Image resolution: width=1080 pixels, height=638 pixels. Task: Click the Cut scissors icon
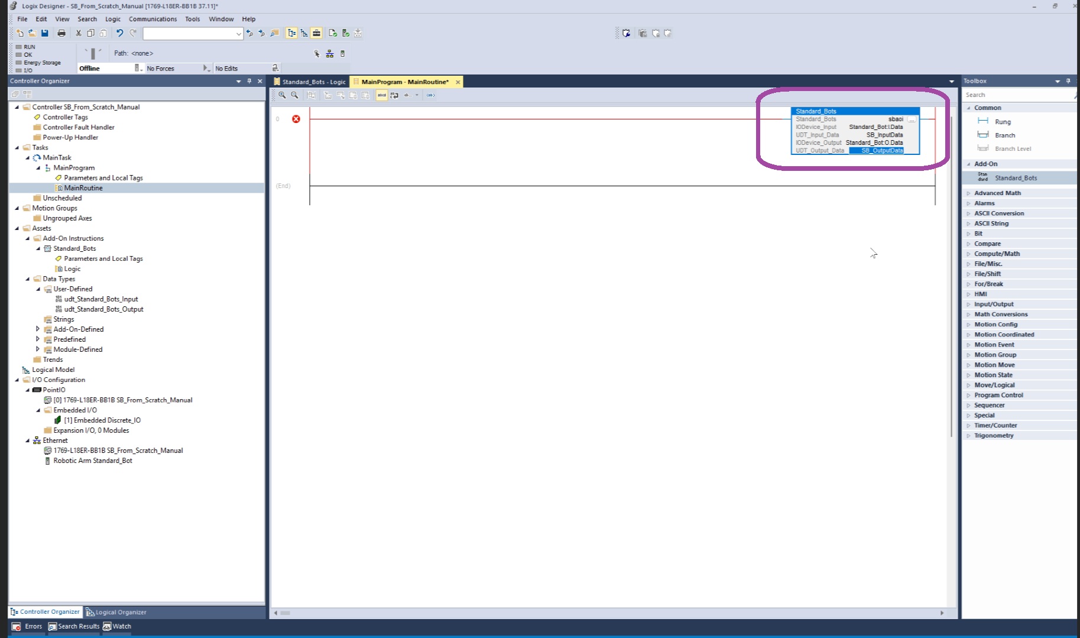[x=78, y=33]
